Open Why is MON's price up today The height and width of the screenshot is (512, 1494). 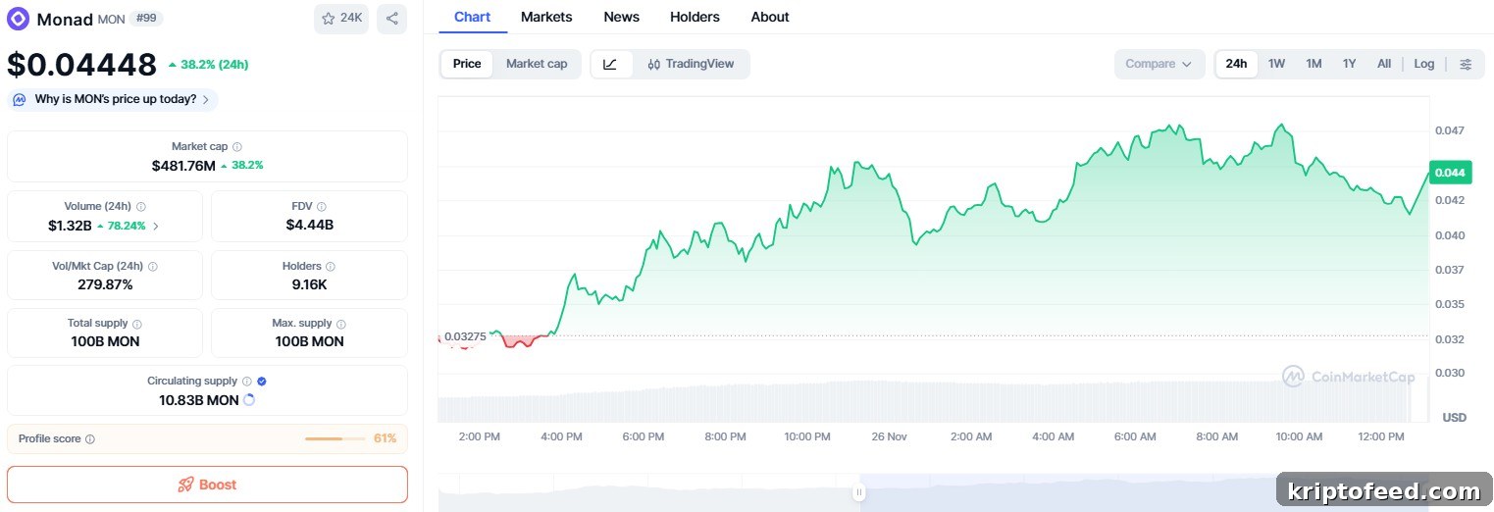113,99
